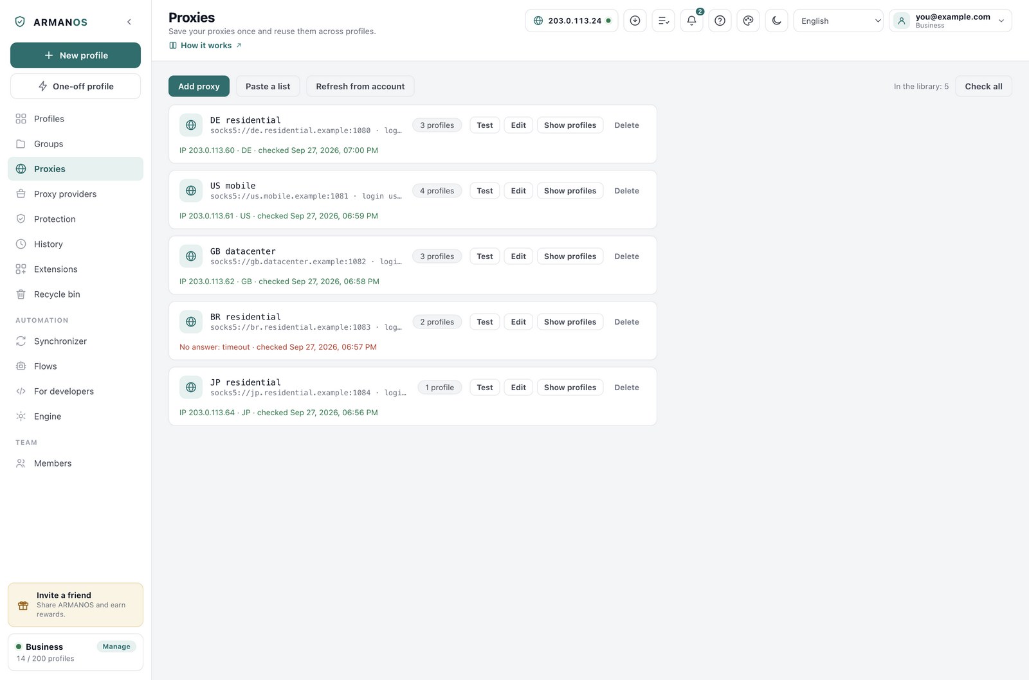Click the DE residential globe icon
The height and width of the screenshot is (680, 1029).
[191, 125]
